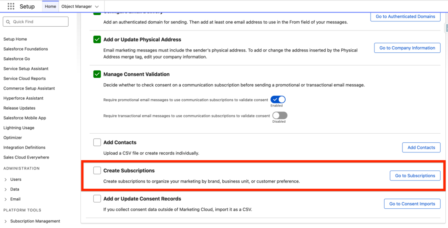The height and width of the screenshot is (228, 448).
Task: Open the Object Manager tab dropdown arrow
Action: tap(97, 7)
